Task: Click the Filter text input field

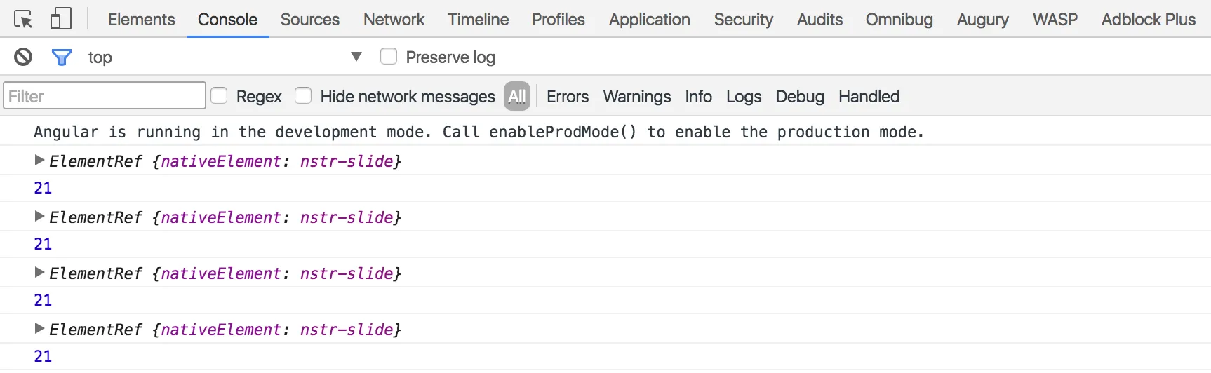Action: 105,96
